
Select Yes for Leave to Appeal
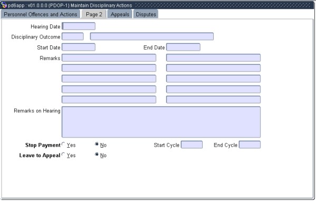64,155
